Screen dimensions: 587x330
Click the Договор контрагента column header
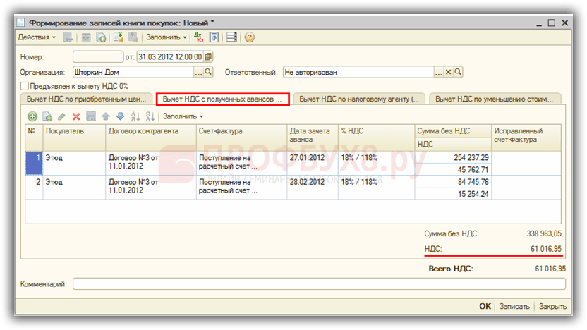(150, 137)
